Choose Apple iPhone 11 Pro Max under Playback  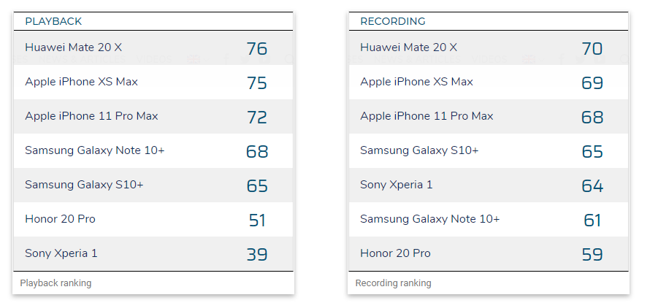91,116
